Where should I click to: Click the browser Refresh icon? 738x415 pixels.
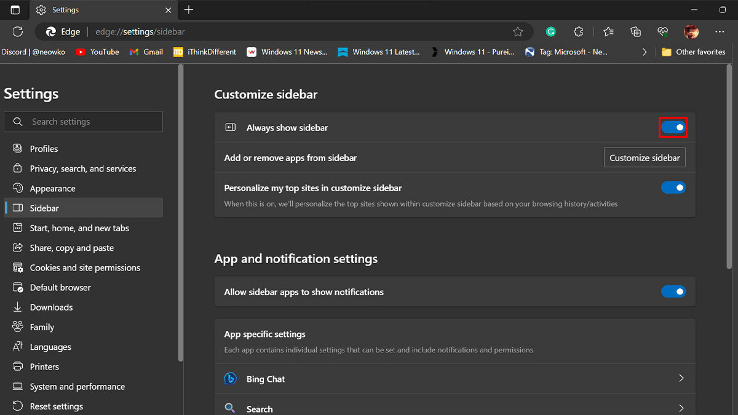click(18, 31)
